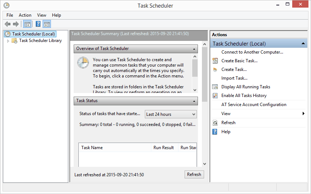The width and height of the screenshot is (311, 194).
Task: Collapse the Task Status section
Action: coord(195,101)
